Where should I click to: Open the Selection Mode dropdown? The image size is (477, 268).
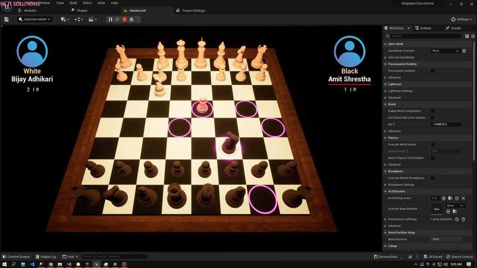34,19
